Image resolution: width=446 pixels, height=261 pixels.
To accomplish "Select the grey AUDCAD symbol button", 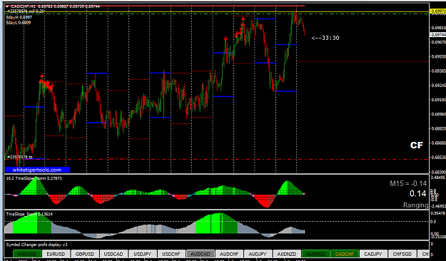I will pyautogui.click(x=201, y=254).
